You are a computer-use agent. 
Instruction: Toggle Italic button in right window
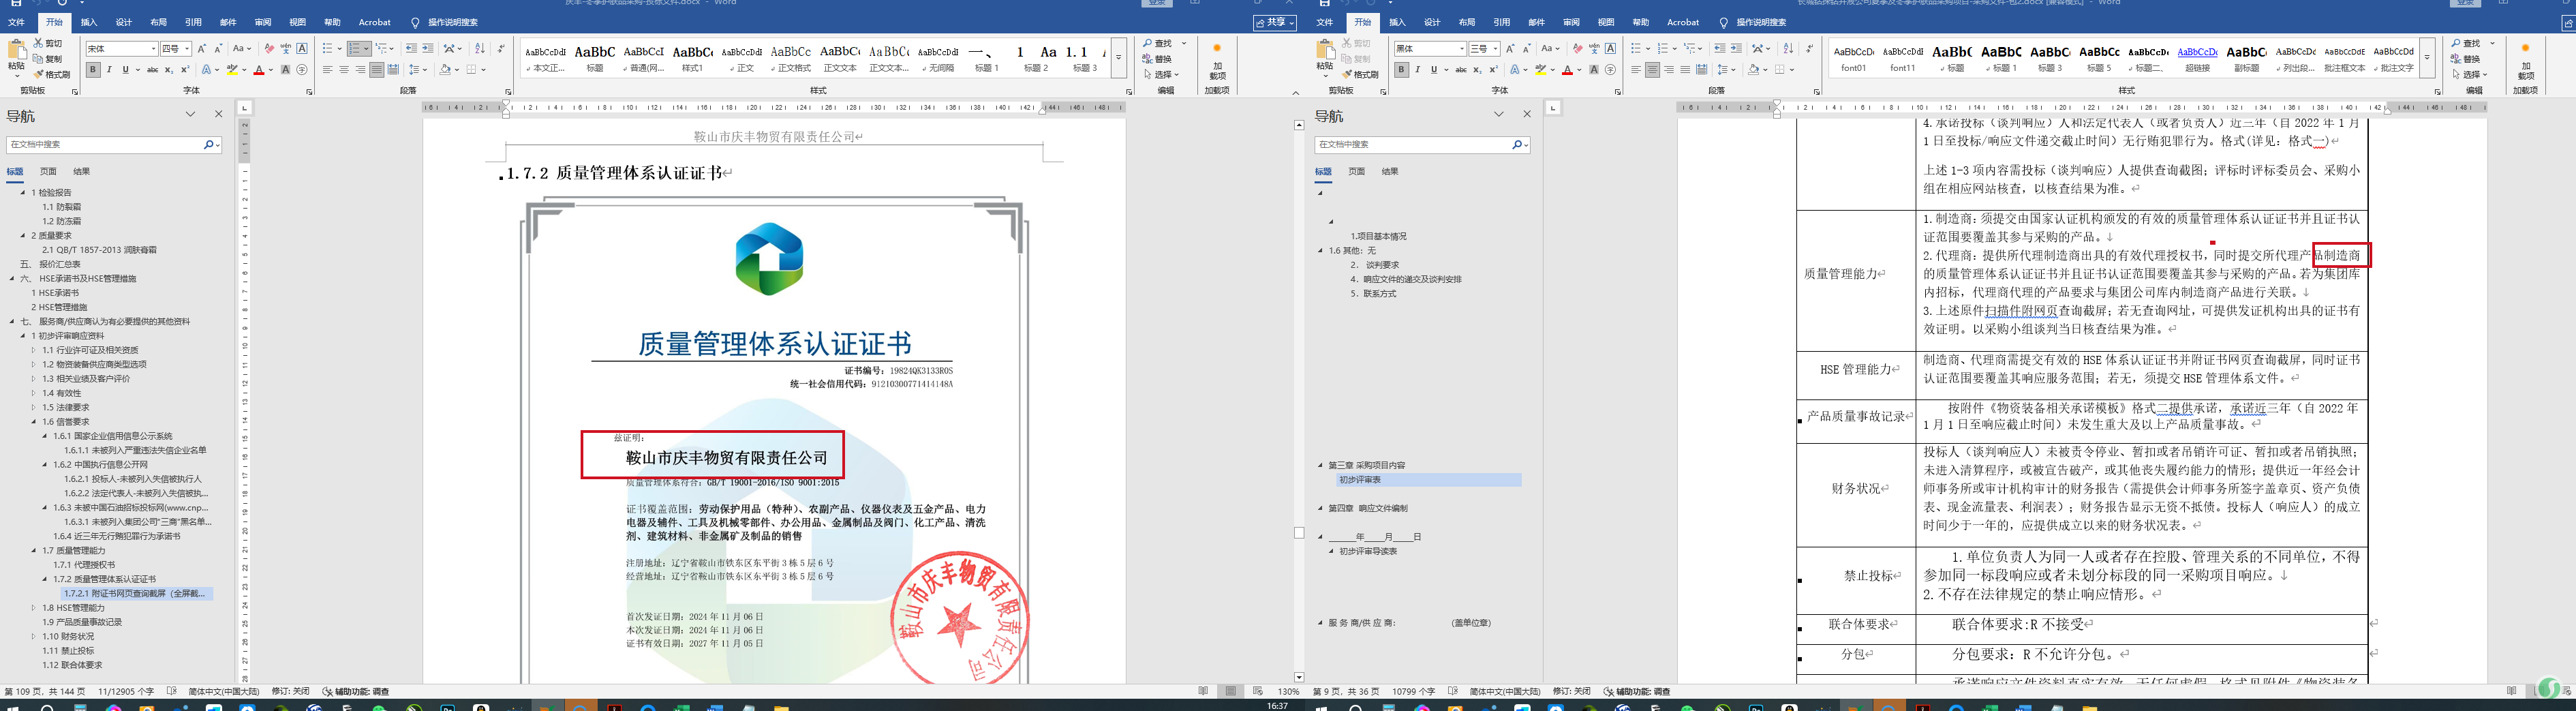(x=1417, y=70)
